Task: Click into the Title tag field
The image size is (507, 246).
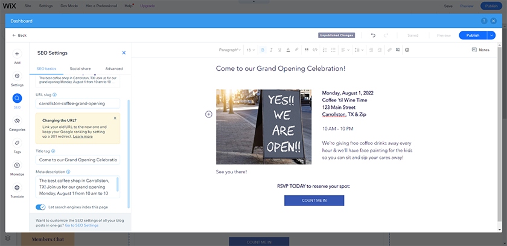Action: pos(78,160)
